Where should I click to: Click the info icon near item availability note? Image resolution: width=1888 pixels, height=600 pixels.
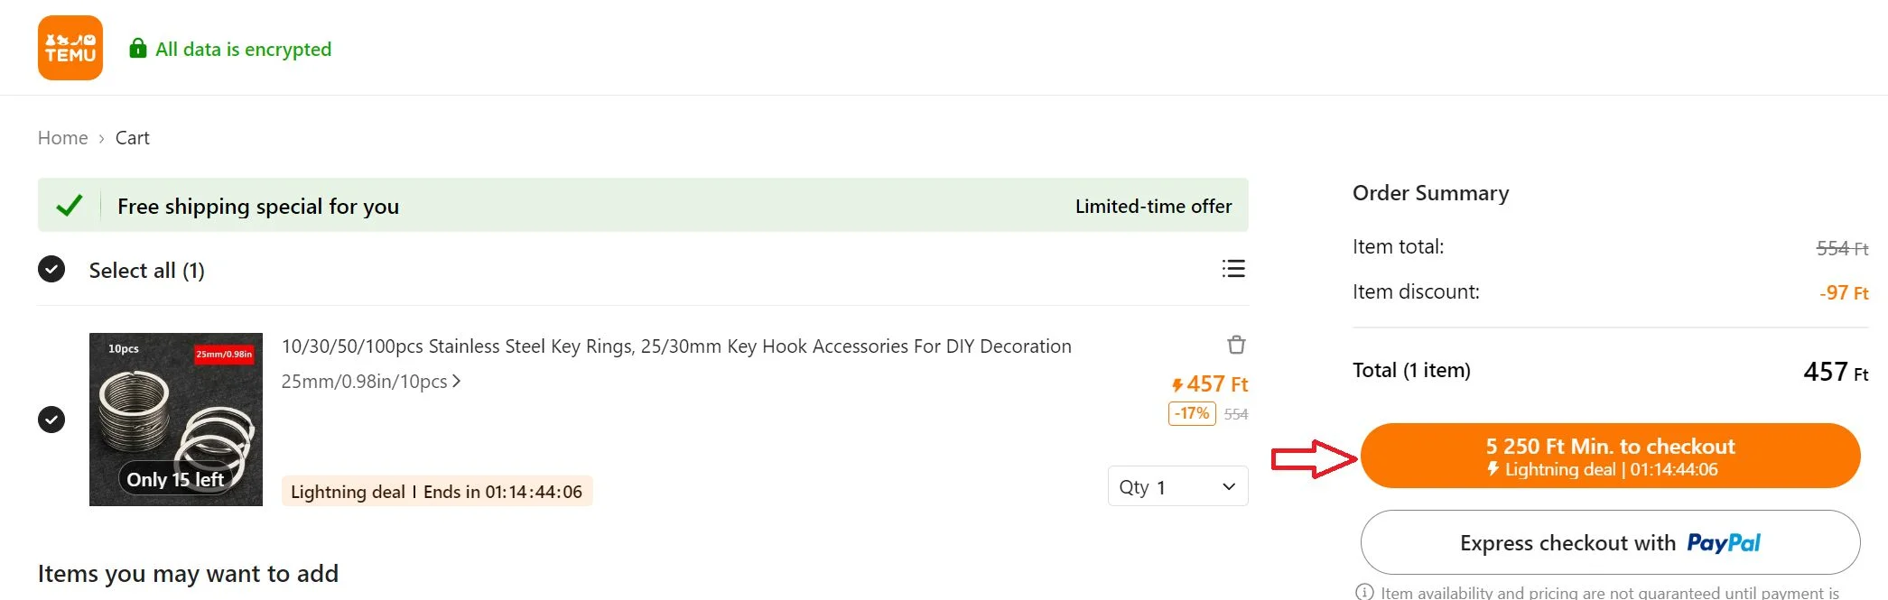[x=1364, y=592]
